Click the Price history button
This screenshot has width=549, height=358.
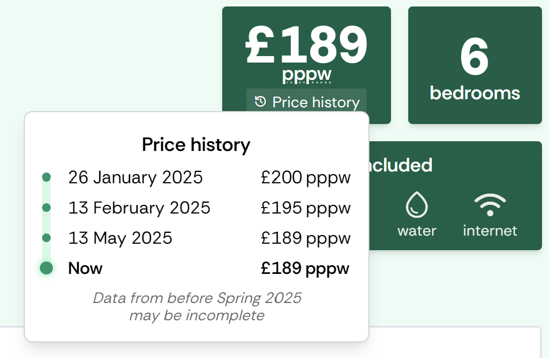306,102
